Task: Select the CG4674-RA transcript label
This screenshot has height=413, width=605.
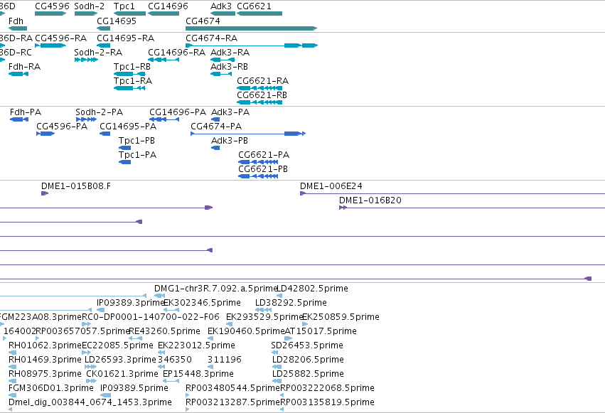Action: click(x=211, y=38)
